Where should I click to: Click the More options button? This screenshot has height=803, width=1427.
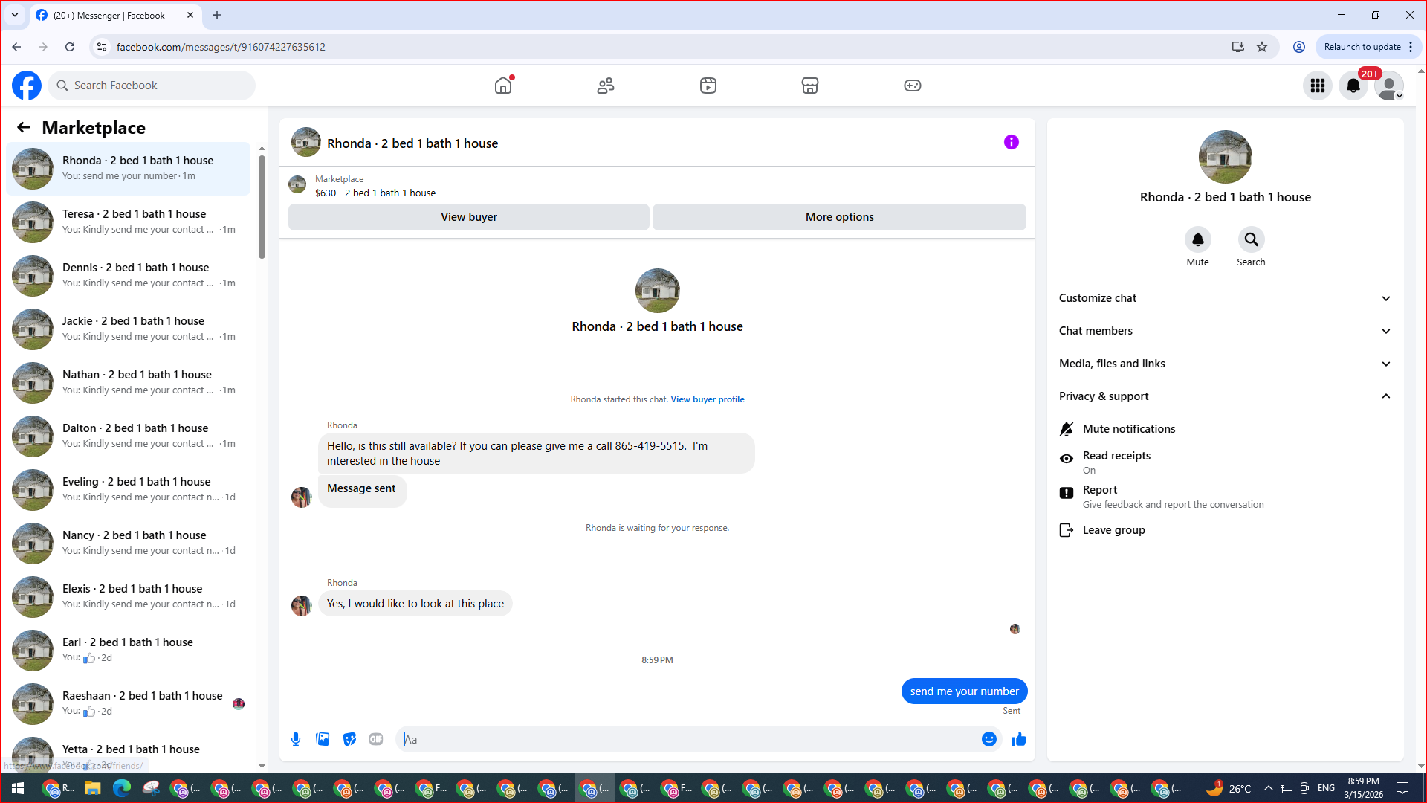click(839, 217)
